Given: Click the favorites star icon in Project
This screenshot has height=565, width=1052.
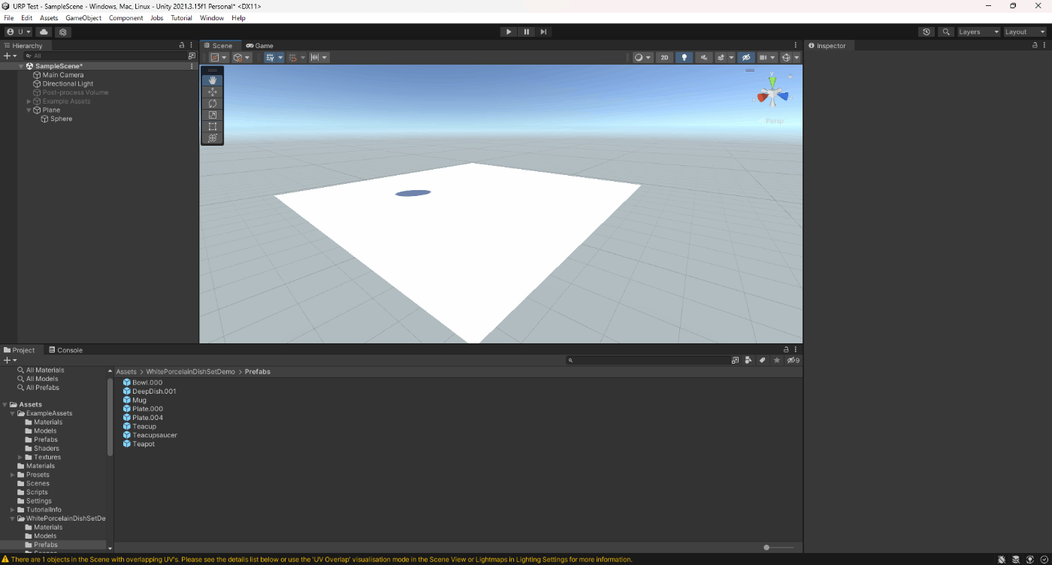Looking at the screenshot, I should (x=777, y=361).
